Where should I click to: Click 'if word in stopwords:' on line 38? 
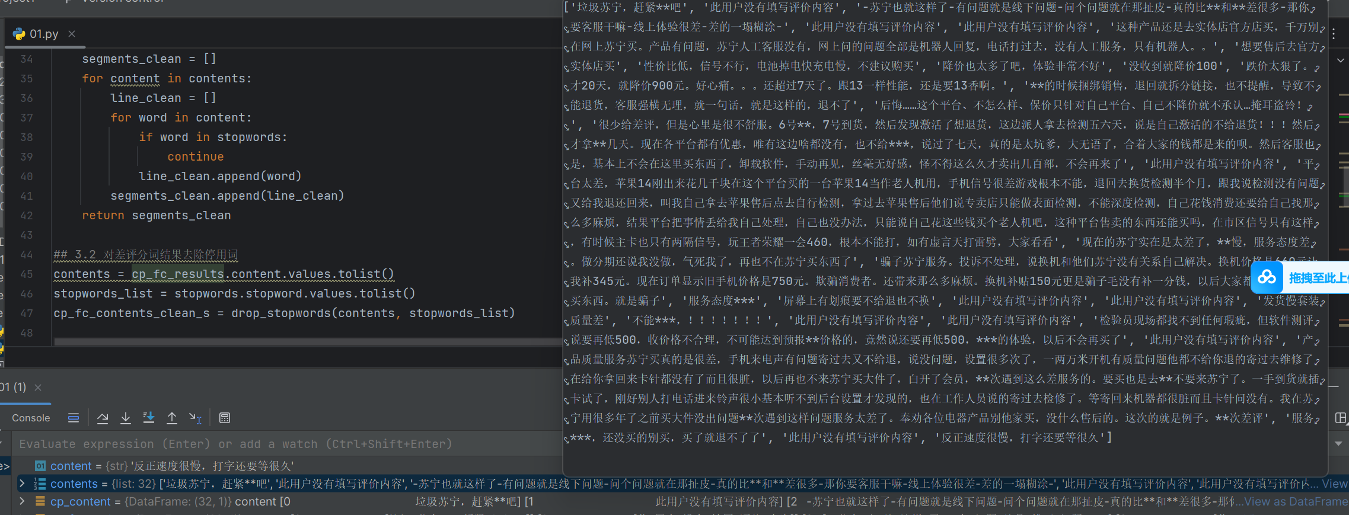click(213, 137)
